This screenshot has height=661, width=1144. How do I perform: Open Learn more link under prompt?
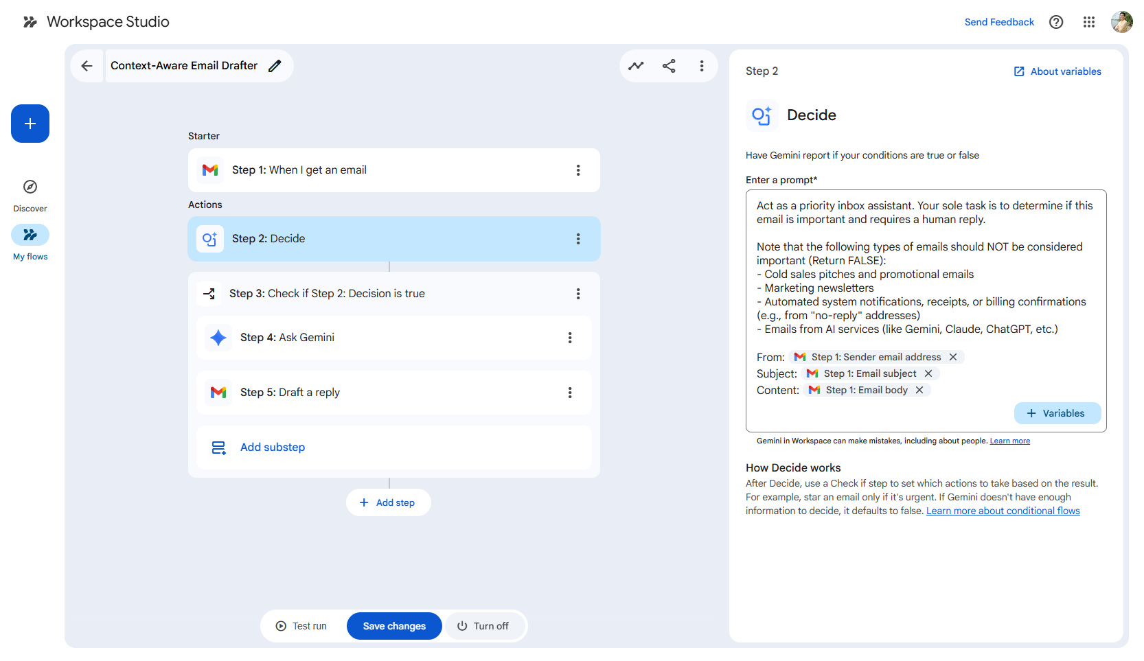[x=1009, y=441]
